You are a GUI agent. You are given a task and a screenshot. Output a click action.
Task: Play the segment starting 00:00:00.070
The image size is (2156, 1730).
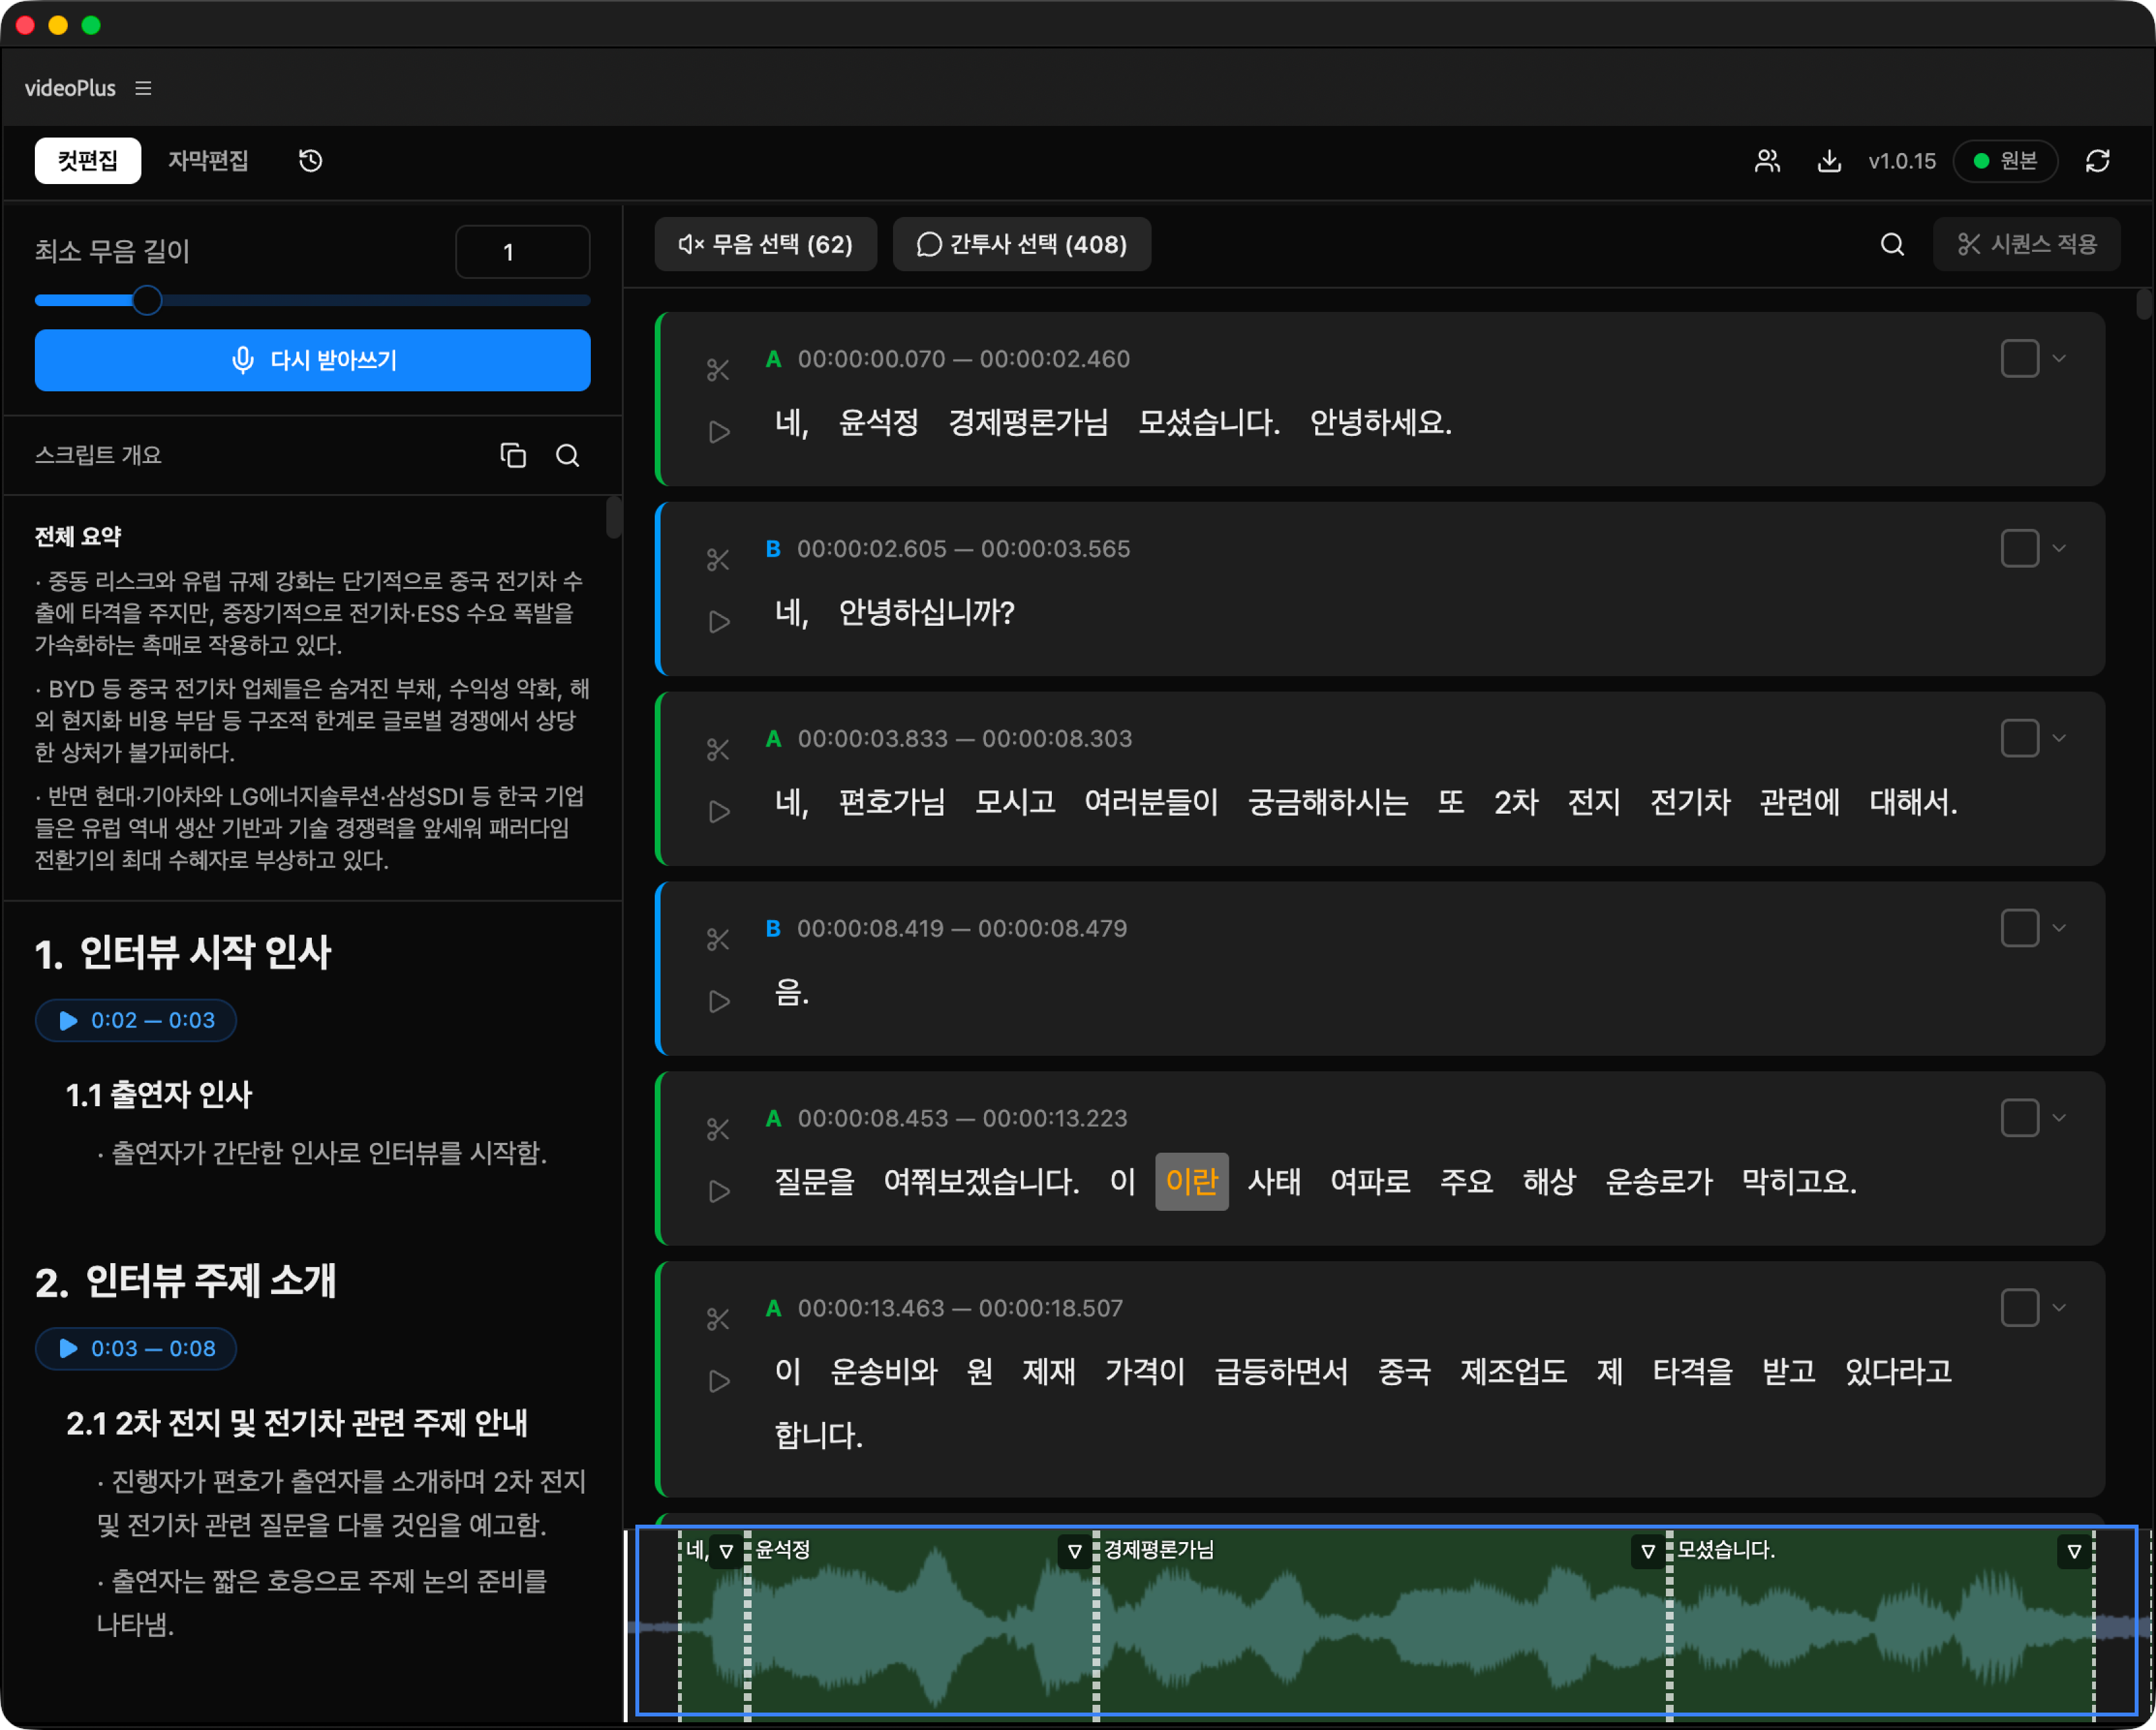coord(718,432)
